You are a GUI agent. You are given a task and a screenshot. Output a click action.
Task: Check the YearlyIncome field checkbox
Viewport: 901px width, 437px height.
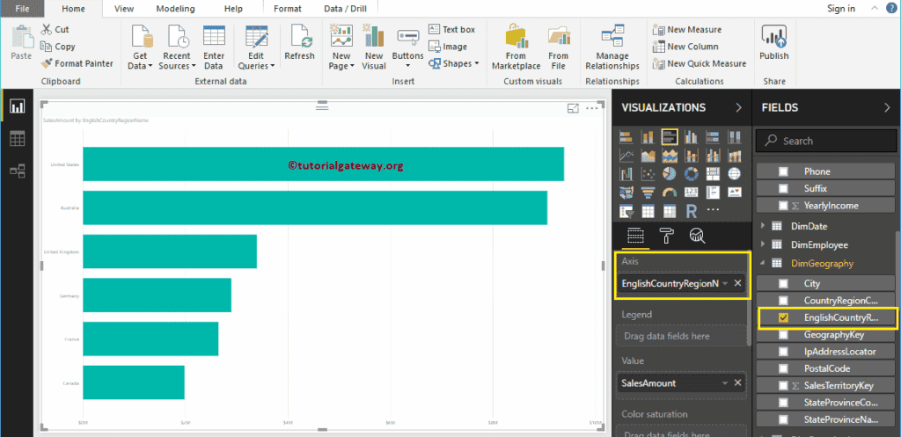click(x=783, y=206)
